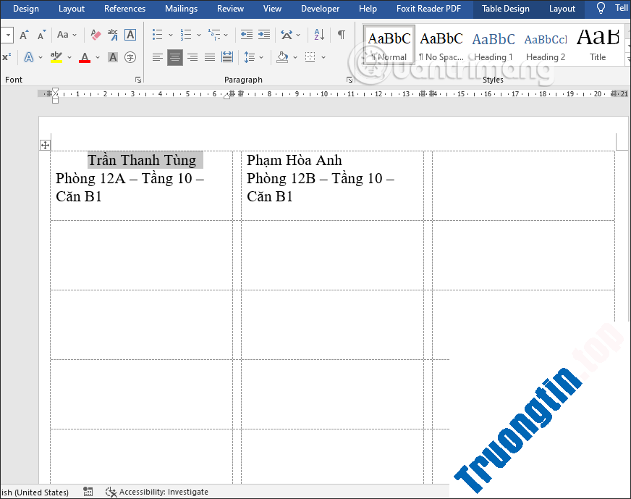Click the Decrease Indent icon
Screen dimensions: 631x499
(247, 35)
